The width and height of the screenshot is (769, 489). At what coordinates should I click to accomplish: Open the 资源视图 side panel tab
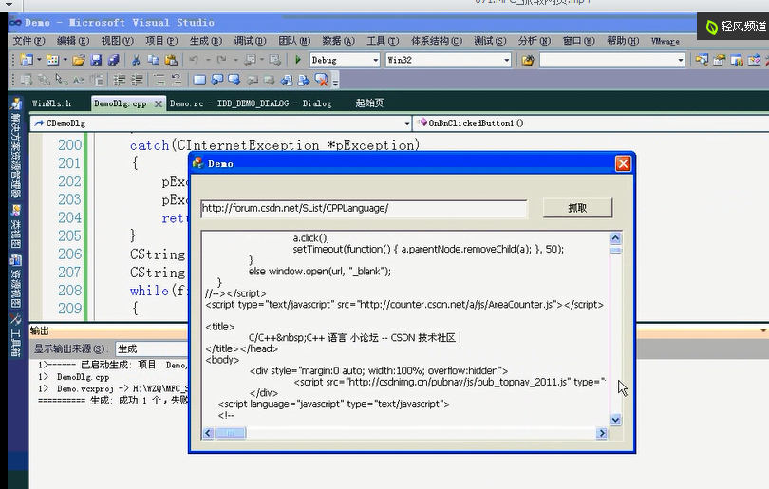click(x=16, y=280)
